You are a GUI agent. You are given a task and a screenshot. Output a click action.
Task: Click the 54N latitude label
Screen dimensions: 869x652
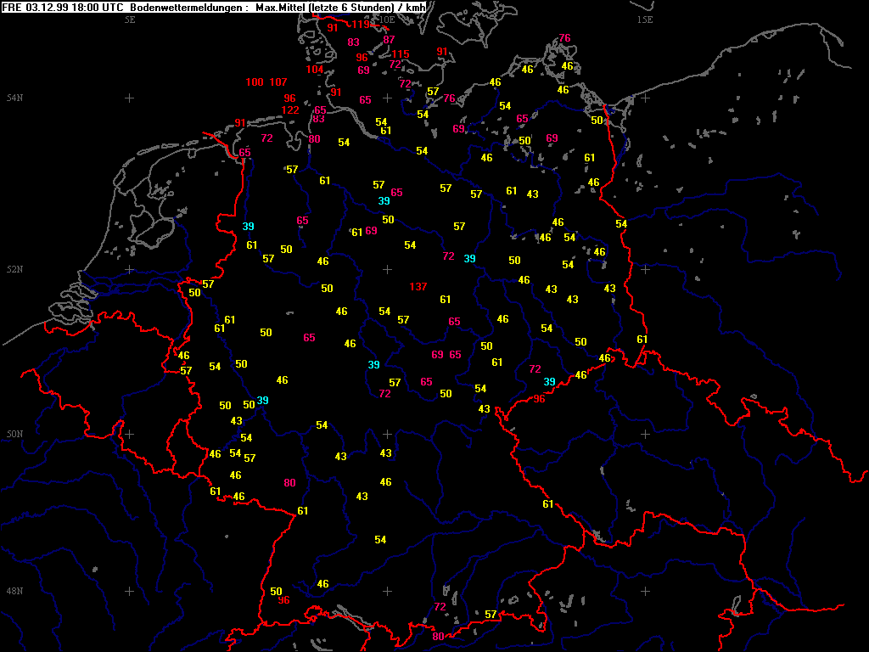click(x=14, y=98)
